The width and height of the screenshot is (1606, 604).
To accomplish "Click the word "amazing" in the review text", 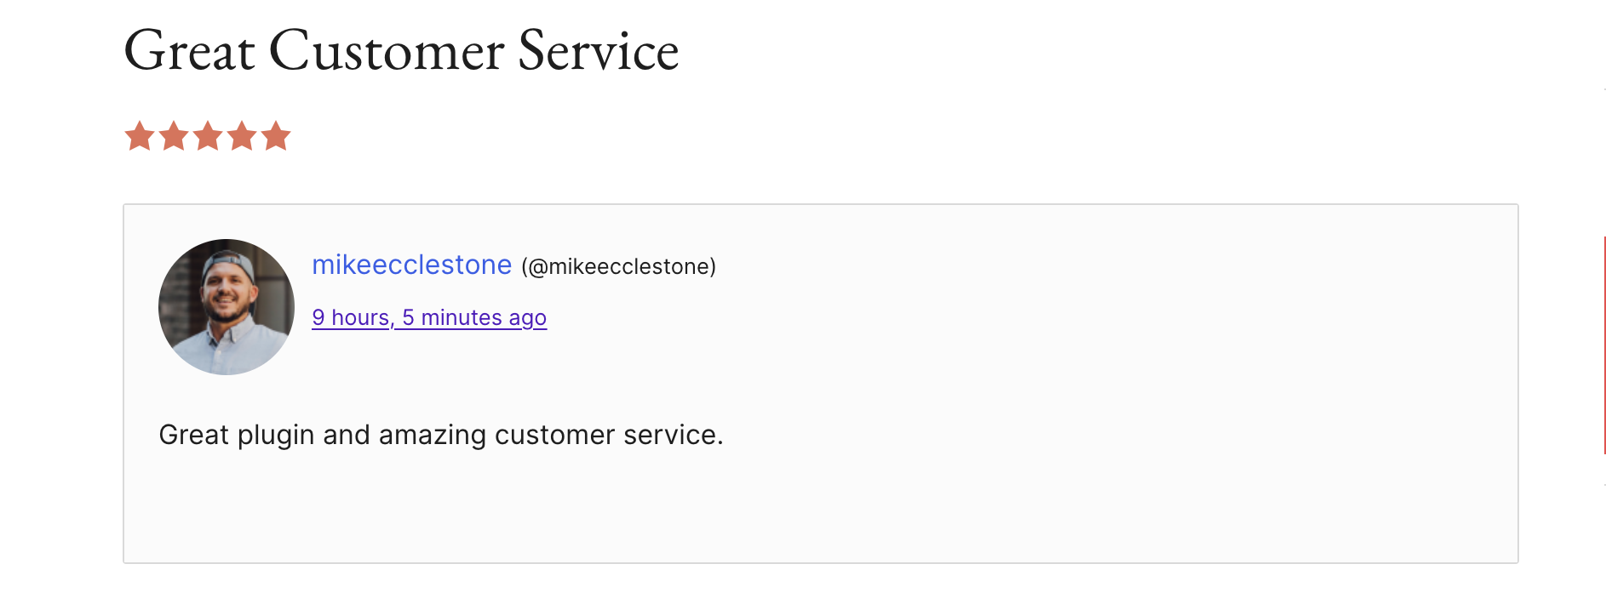I will pyautogui.click(x=432, y=436).
